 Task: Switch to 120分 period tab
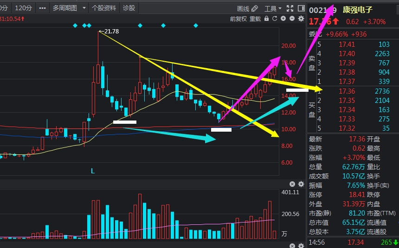(23, 8)
